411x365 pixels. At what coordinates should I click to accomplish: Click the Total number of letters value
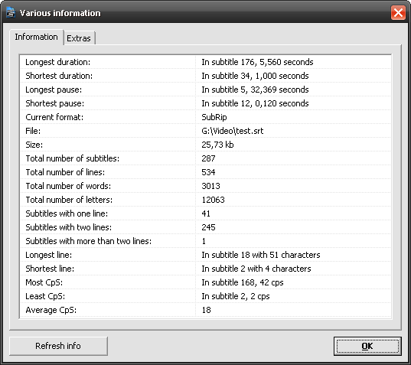tap(213, 200)
